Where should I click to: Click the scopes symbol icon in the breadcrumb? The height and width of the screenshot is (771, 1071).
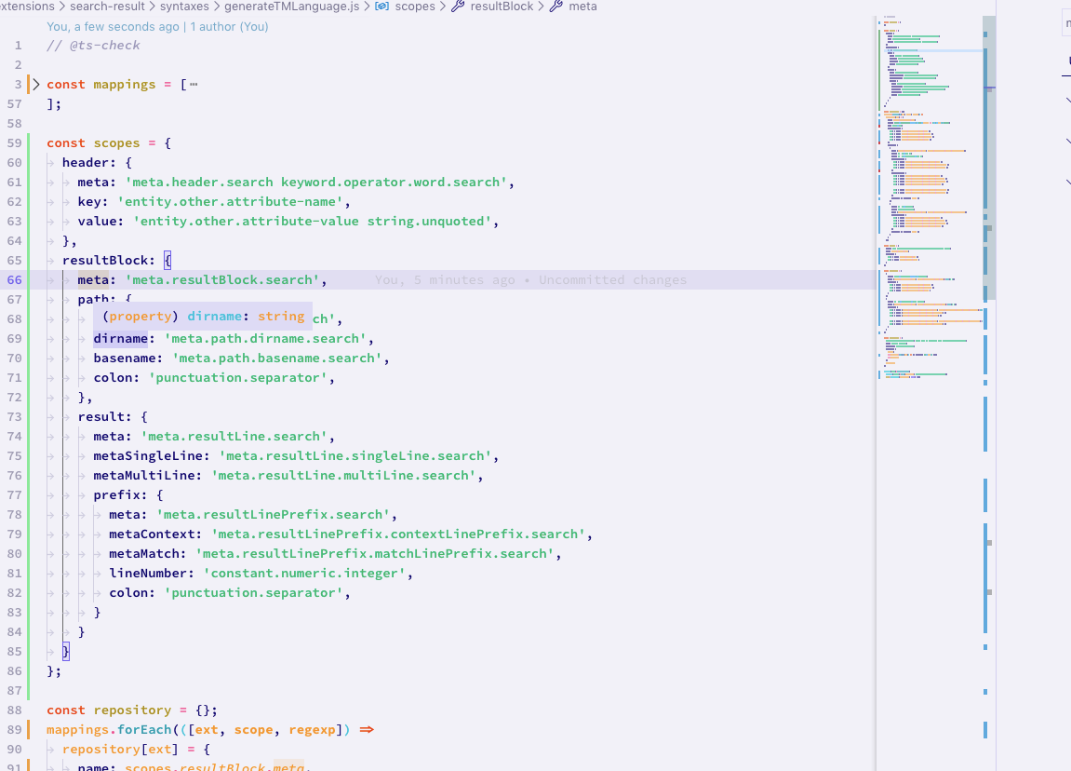point(381,7)
